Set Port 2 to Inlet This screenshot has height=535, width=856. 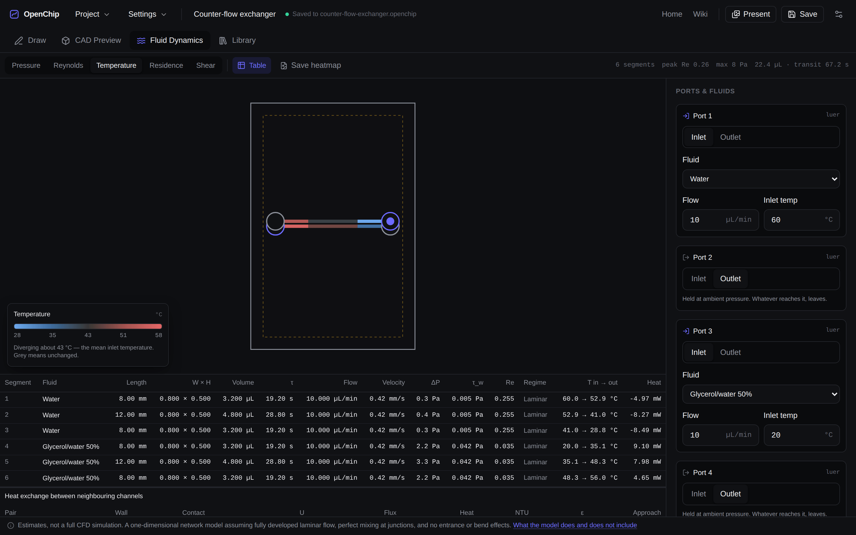698,279
